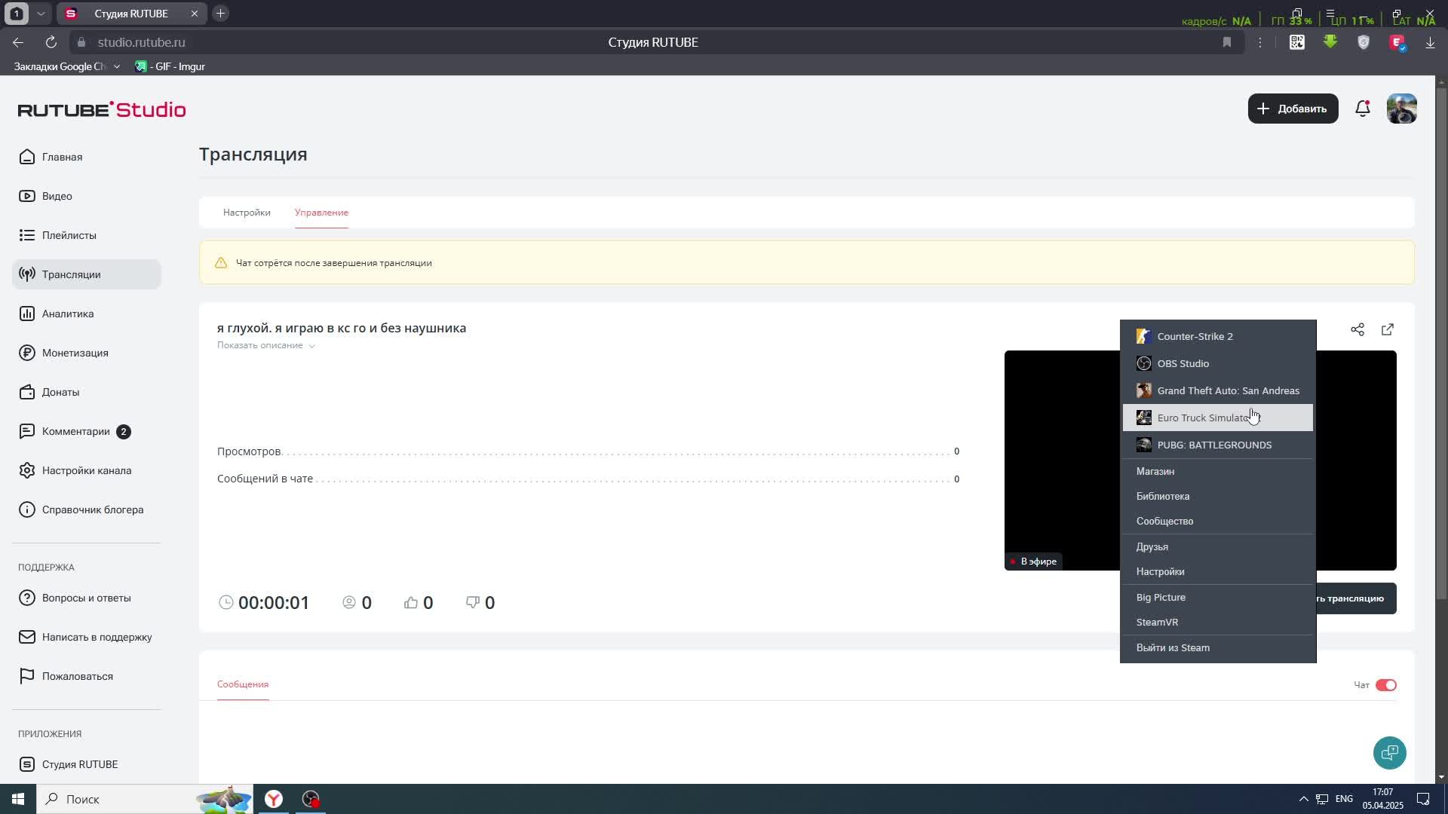Click the live stream preview В эфире

pyautogui.click(x=1062, y=460)
